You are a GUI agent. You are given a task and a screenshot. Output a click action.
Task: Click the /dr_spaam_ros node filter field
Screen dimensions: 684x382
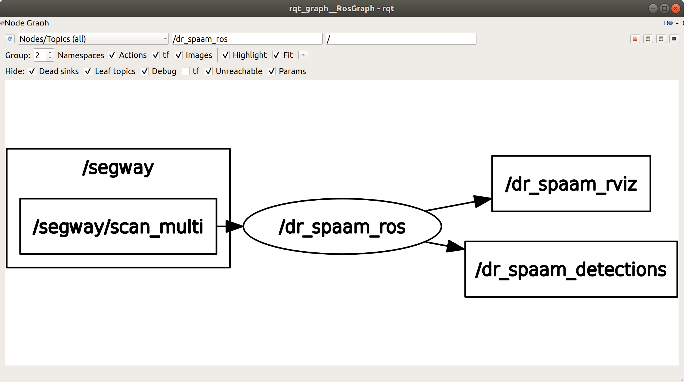pyautogui.click(x=247, y=39)
